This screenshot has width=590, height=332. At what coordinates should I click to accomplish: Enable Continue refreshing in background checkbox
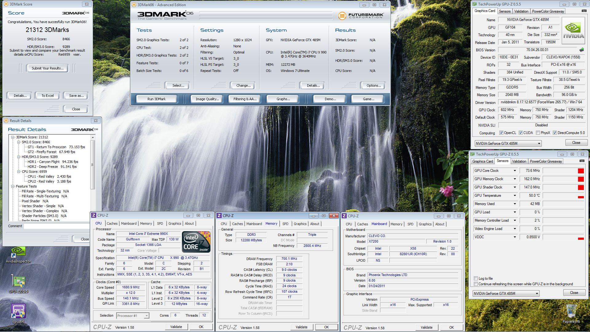pyautogui.click(x=476, y=284)
